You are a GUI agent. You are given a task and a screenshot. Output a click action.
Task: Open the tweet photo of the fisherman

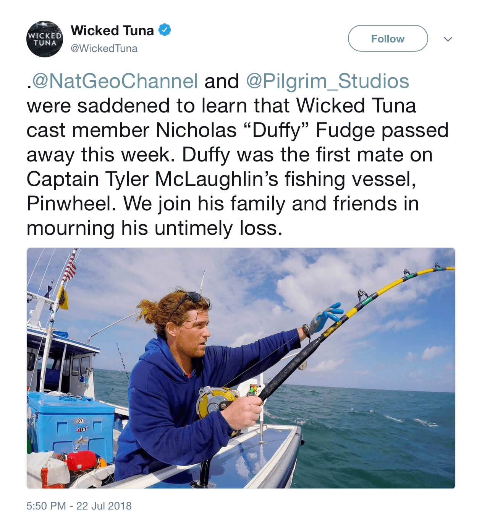(x=241, y=368)
